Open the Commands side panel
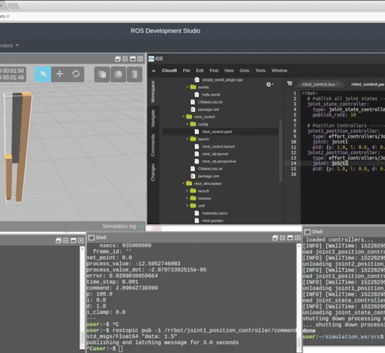Image resolution: width=385 pixels, height=353 pixels. point(153,145)
